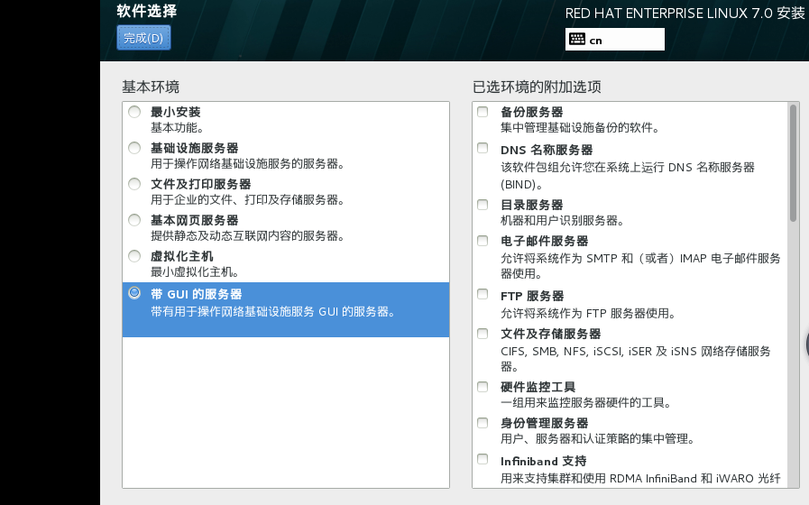Click the text 集中管理基础设施备份的软件。
This screenshot has width=809, height=505.
581,127
